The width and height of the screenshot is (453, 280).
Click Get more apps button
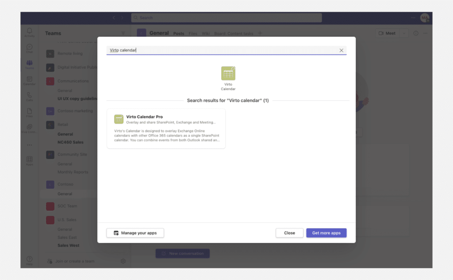click(x=326, y=233)
